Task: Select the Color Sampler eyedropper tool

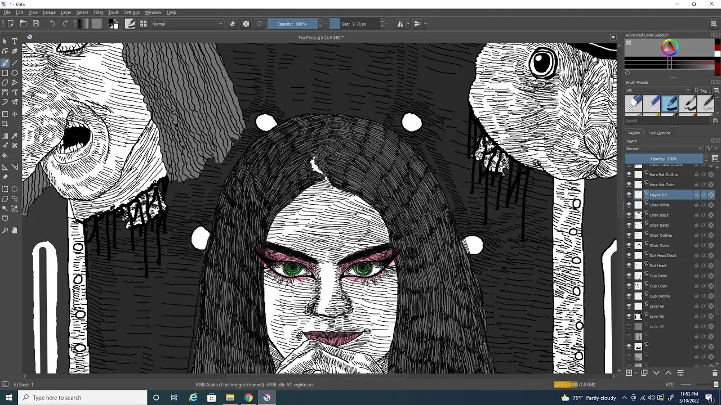Action: point(15,136)
